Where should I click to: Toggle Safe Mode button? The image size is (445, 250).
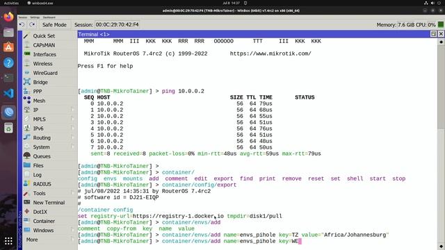[x=54, y=25]
